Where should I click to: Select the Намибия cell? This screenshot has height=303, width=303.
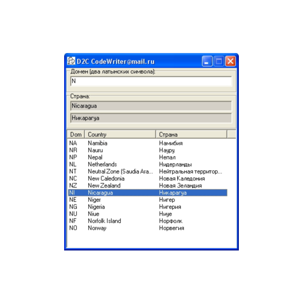[171, 143]
